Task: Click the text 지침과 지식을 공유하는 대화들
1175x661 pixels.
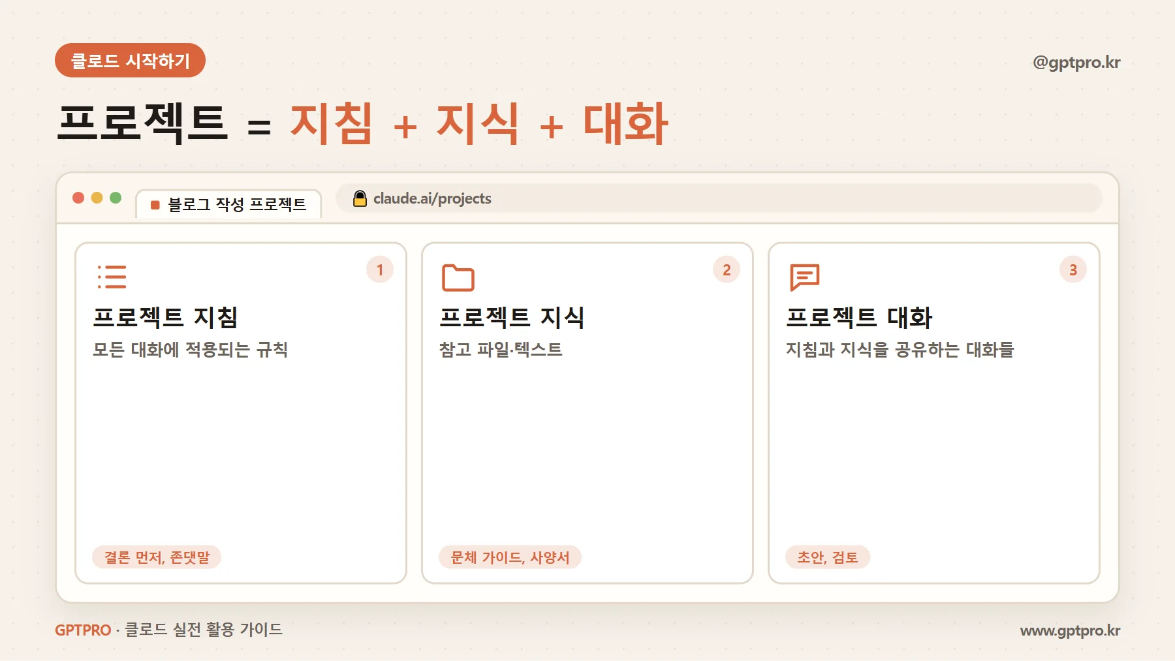Action: 900,350
